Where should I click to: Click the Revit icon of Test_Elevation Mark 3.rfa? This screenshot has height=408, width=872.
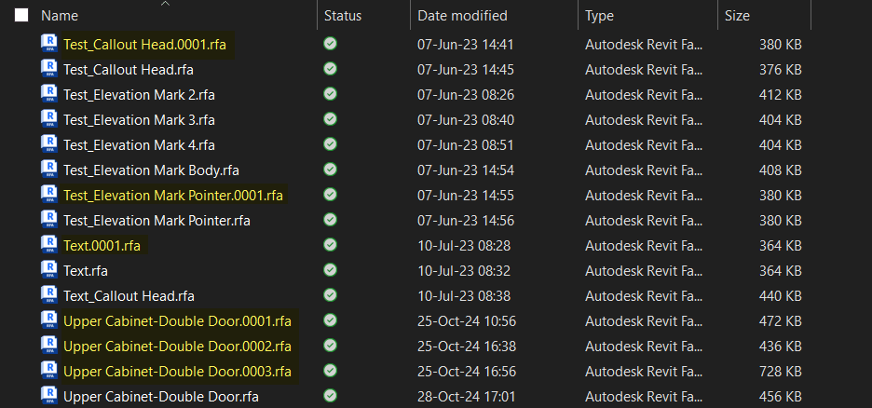49,119
